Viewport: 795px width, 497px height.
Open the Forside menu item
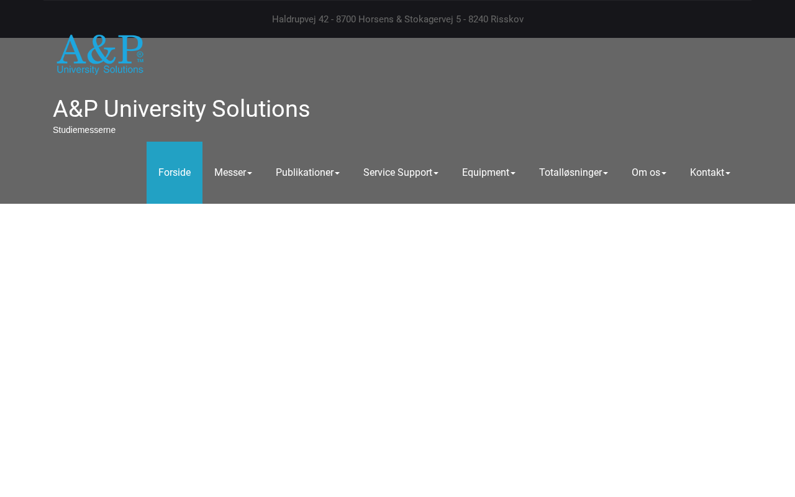point(175,173)
